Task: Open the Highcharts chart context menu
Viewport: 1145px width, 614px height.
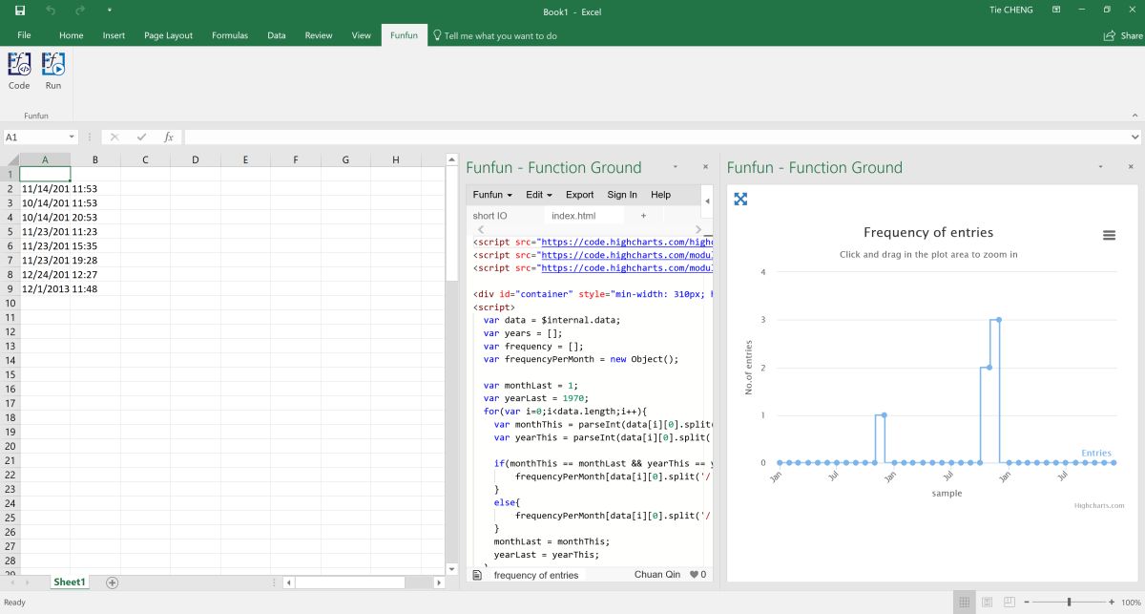Action: [1109, 235]
